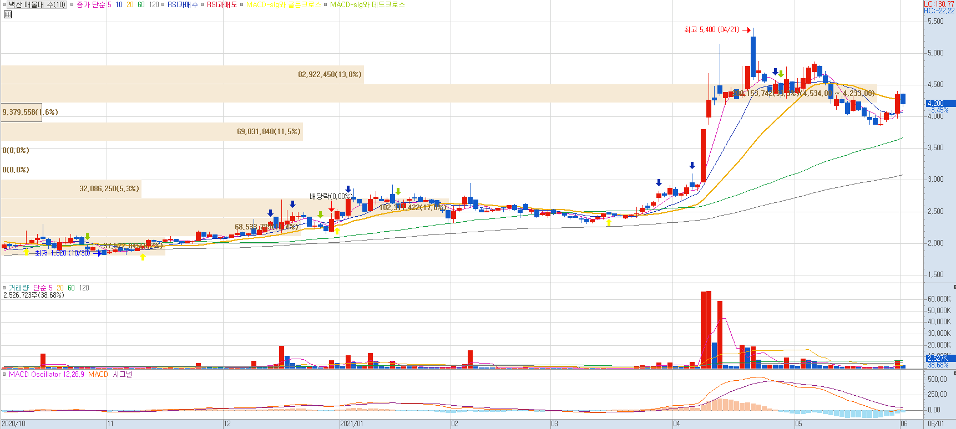The width and height of the screenshot is (956, 429).
Task: Toggle the 종가 단순 moving average marker
Action: pos(72,4)
